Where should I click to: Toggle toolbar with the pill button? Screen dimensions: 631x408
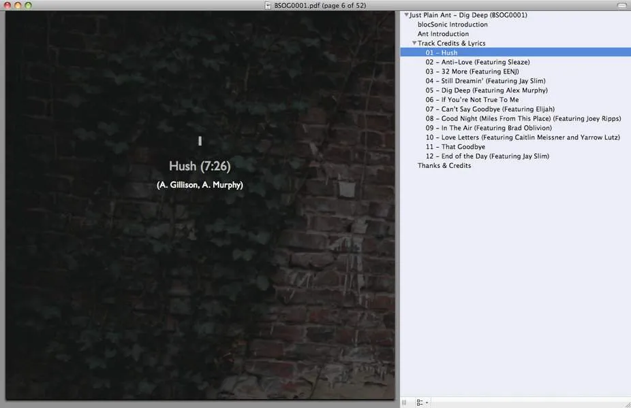(x=621, y=5)
